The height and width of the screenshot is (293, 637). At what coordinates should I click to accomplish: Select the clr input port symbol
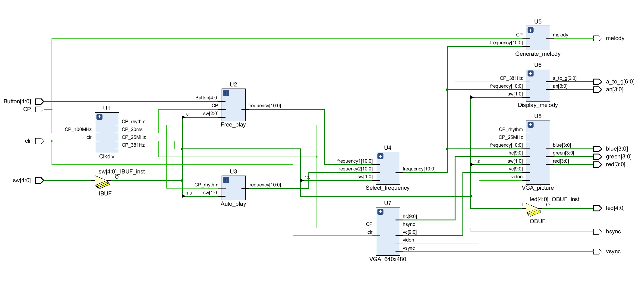pyautogui.click(x=39, y=141)
